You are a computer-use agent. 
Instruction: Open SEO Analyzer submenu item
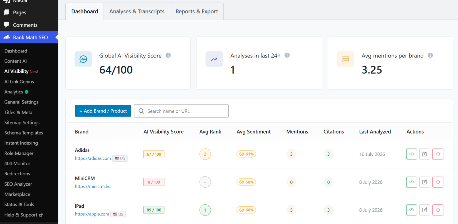click(x=18, y=184)
